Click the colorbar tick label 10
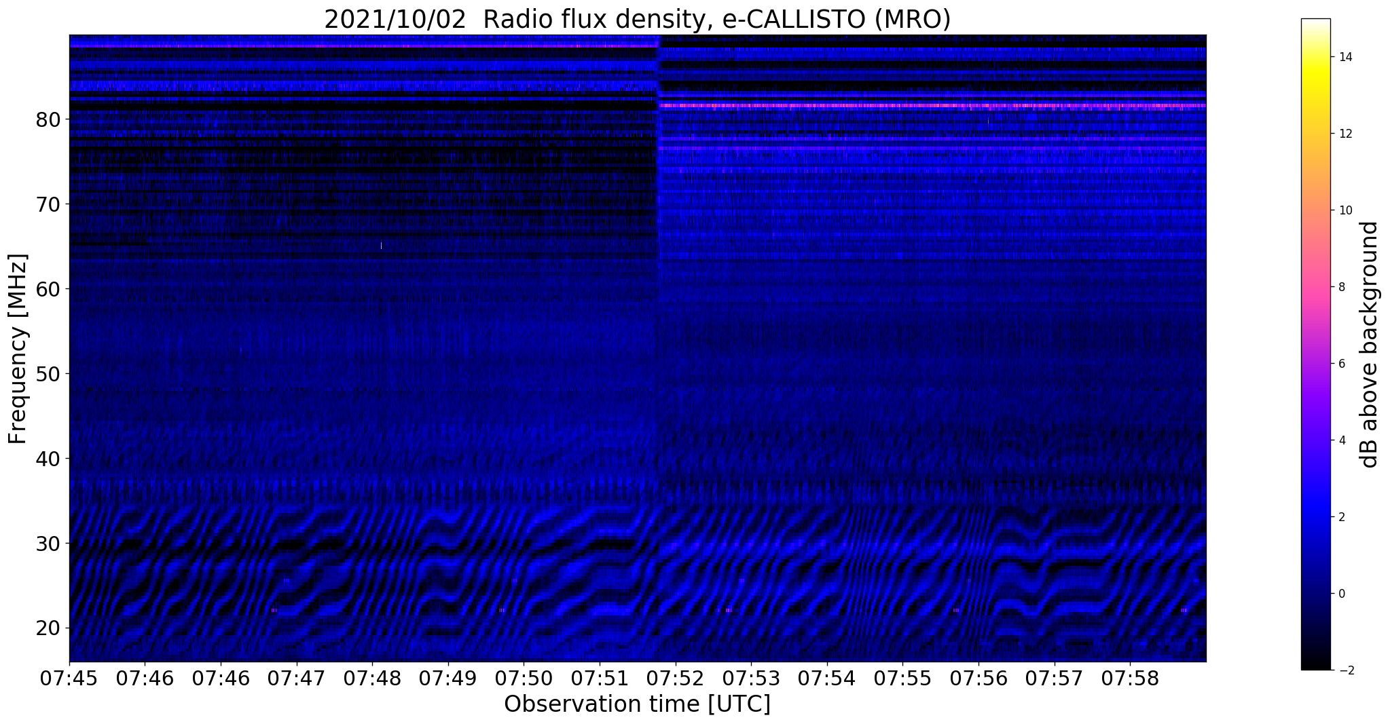The height and width of the screenshot is (724, 1390). tap(1345, 210)
